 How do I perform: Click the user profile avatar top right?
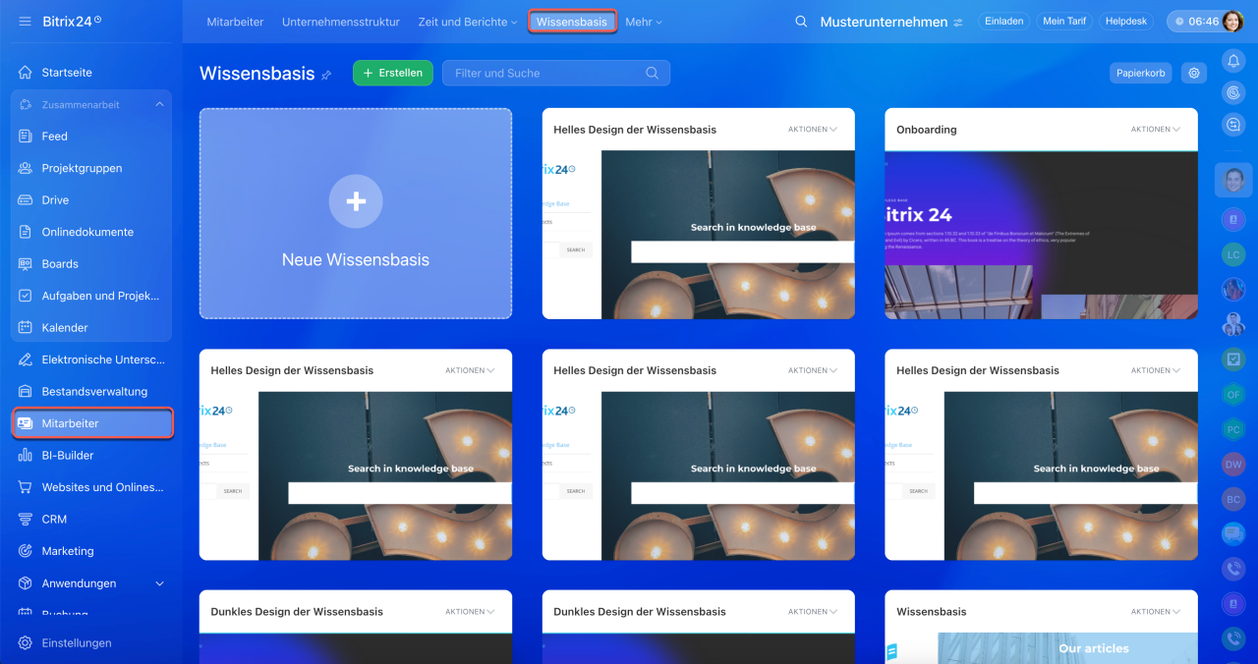1232,22
